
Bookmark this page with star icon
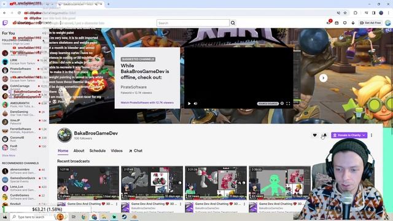click(x=345, y=13)
